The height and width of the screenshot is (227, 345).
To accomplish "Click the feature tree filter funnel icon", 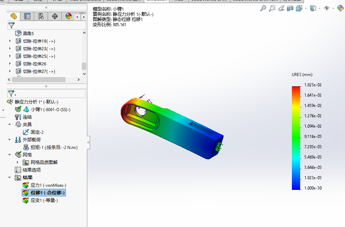I will pyautogui.click(x=11, y=25).
